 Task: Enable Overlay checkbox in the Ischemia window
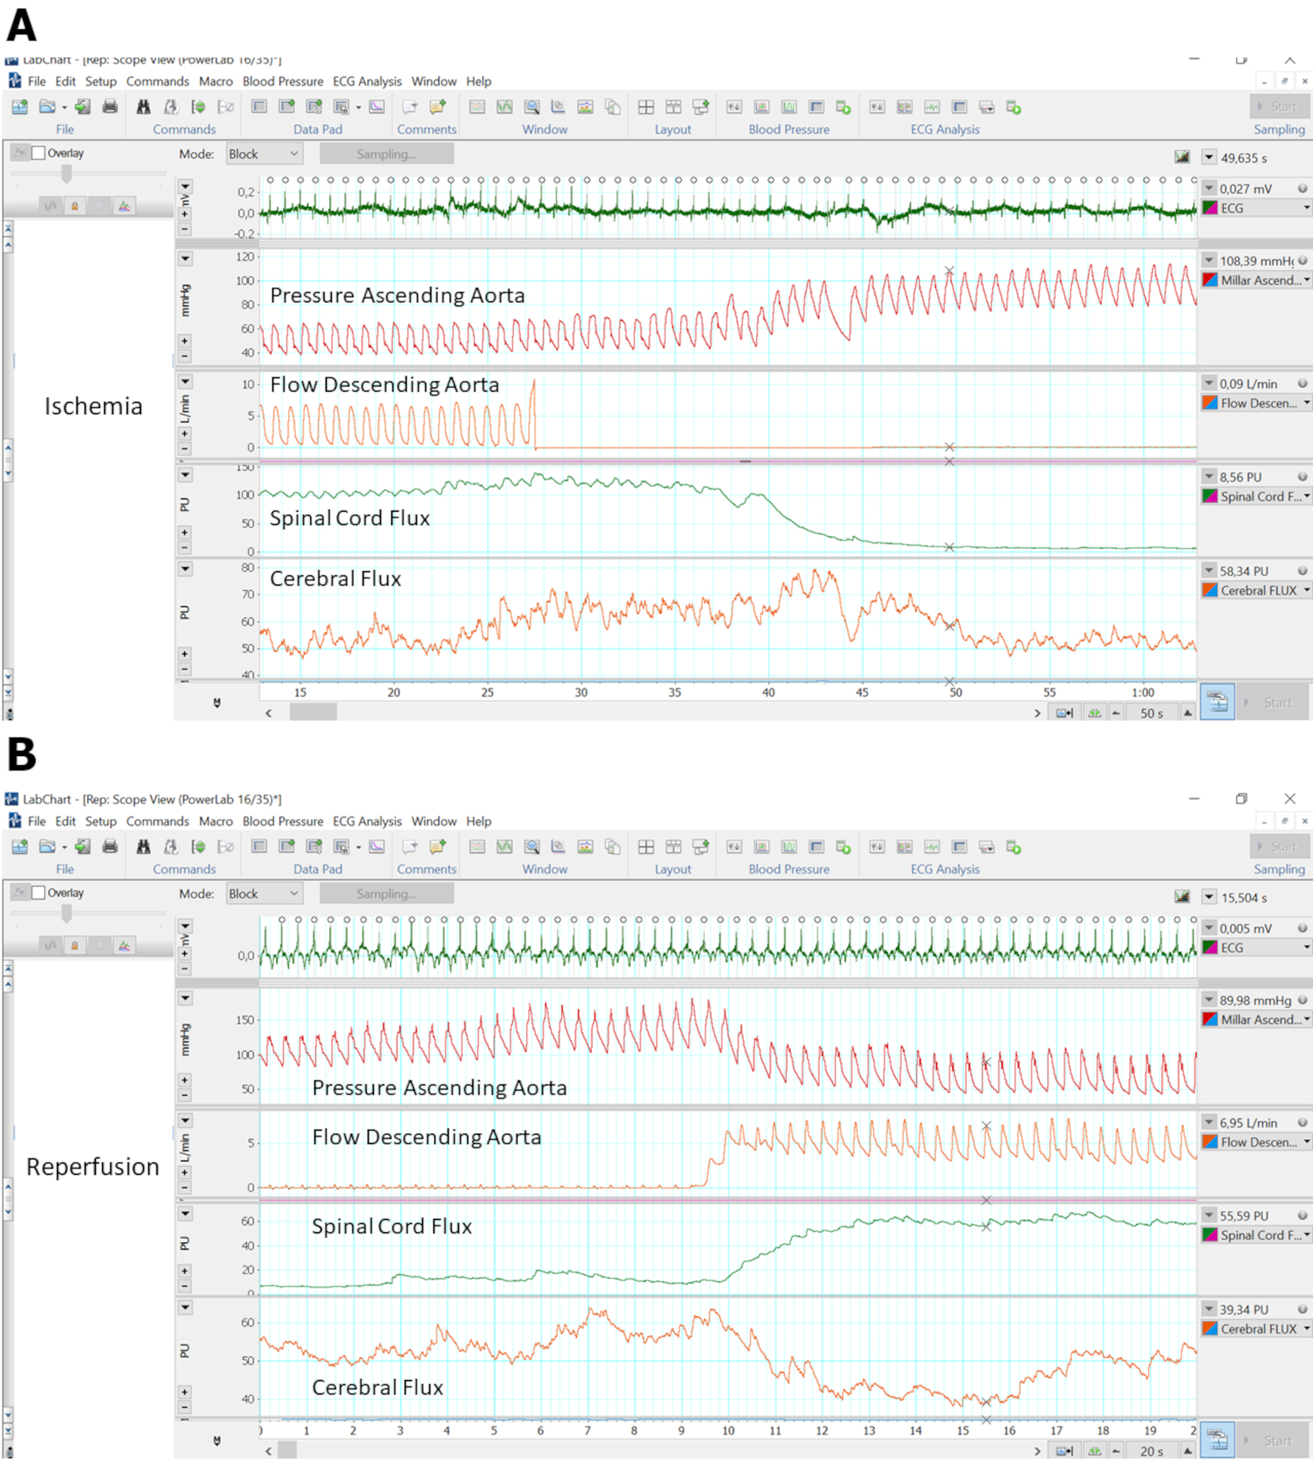coord(39,153)
